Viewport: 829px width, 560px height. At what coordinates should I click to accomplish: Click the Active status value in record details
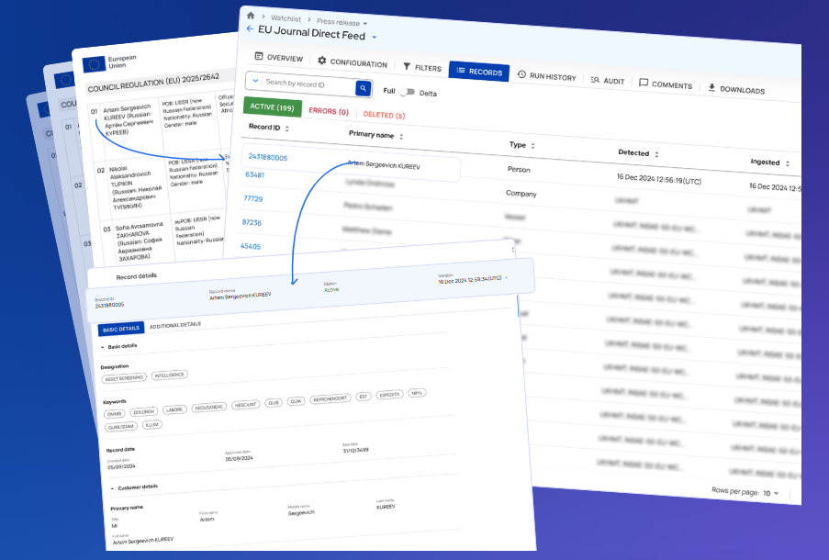(331, 290)
